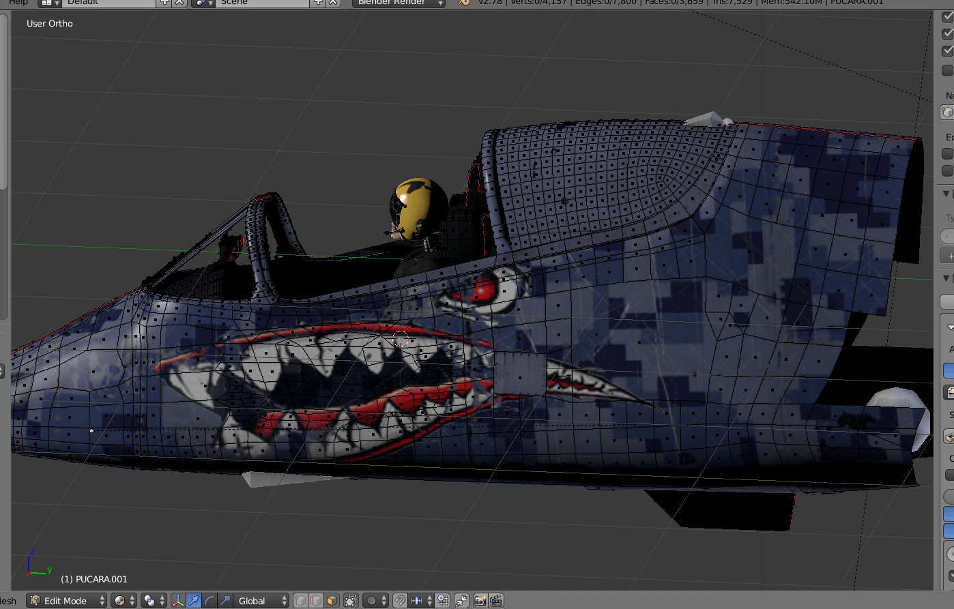Toggle the 3D manipulator widget icon
The image size is (954, 609).
(x=178, y=601)
